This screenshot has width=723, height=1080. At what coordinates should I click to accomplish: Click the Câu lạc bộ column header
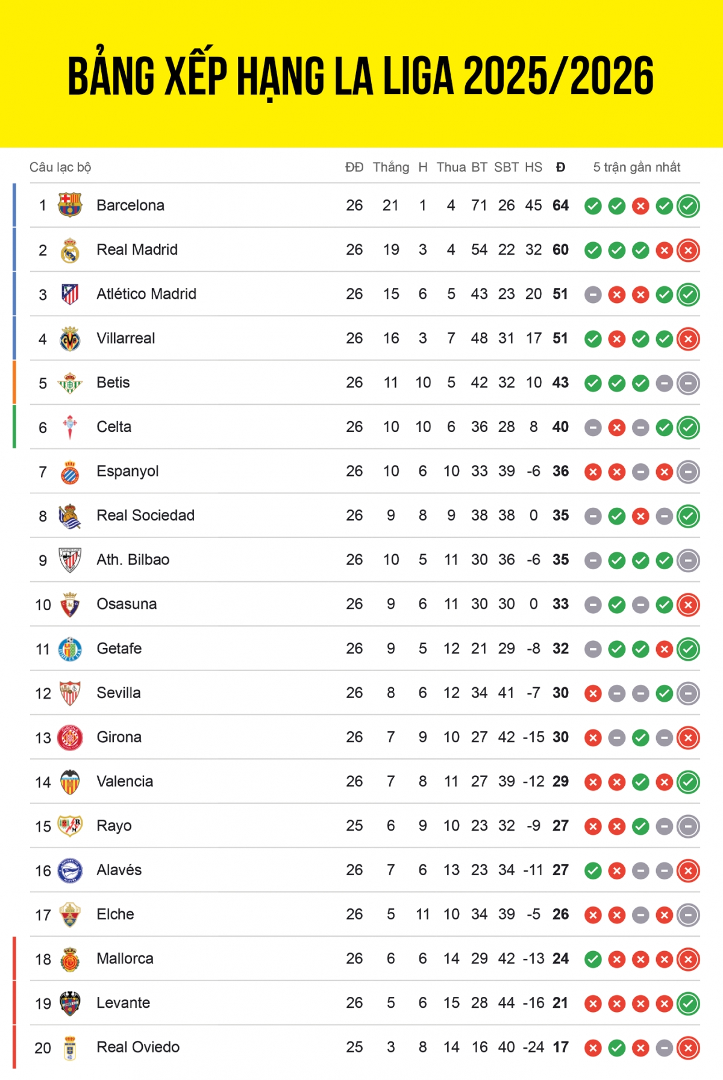(60, 167)
